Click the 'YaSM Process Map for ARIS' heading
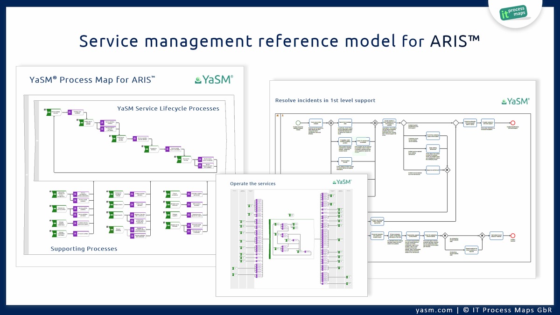Image resolution: width=560 pixels, height=315 pixels. point(92,79)
